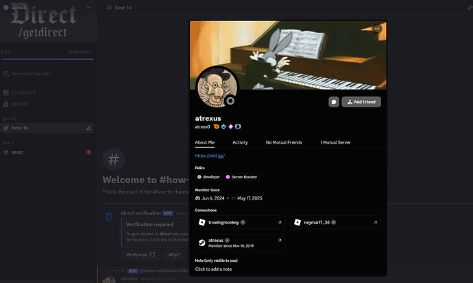Image resolution: width=473 pixels, height=283 pixels.
Task: Open external link arrow for trowingmonkey connection
Action: click(279, 222)
